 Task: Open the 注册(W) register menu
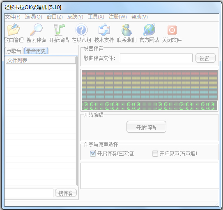117,17
